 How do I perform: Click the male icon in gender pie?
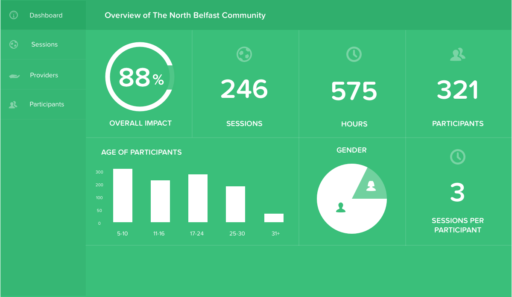pyautogui.click(x=341, y=208)
